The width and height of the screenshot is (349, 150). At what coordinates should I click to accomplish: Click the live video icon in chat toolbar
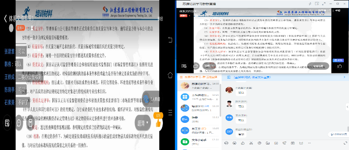pos(293,143)
